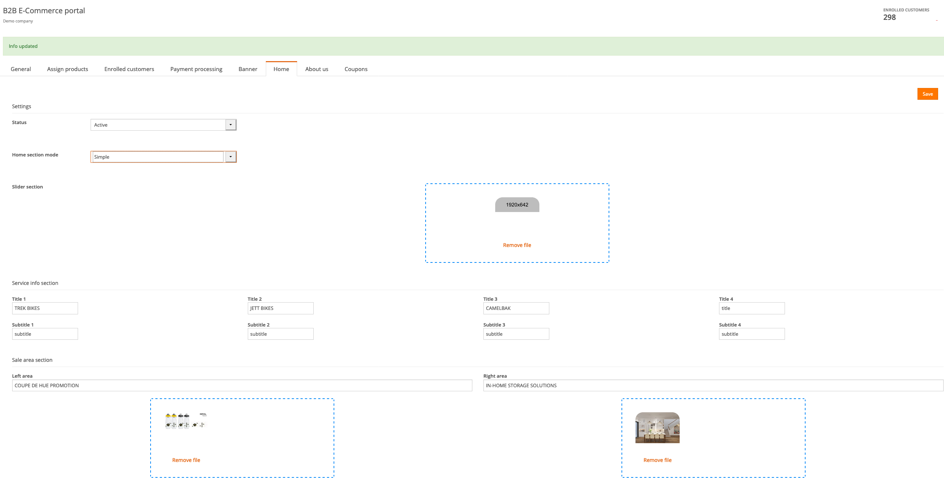Go to the Enrolled customers tab
944x480 pixels.
point(129,69)
